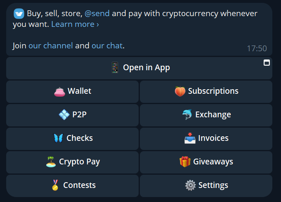This screenshot has height=202, width=281.
Task: Click the blue diamond P2P icon
Action: pos(64,115)
